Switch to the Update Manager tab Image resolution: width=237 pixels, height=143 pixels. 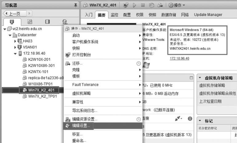click(x=208, y=15)
